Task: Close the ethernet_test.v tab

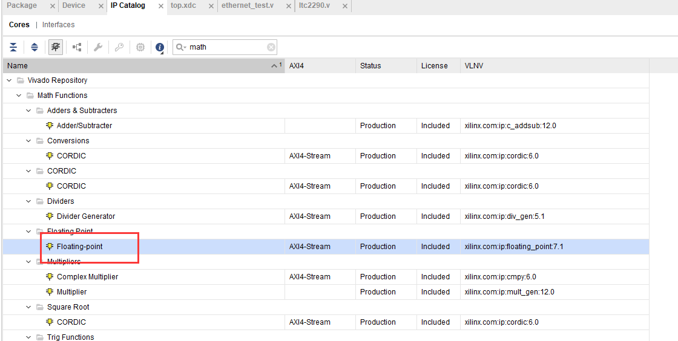Action: pos(289,6)
